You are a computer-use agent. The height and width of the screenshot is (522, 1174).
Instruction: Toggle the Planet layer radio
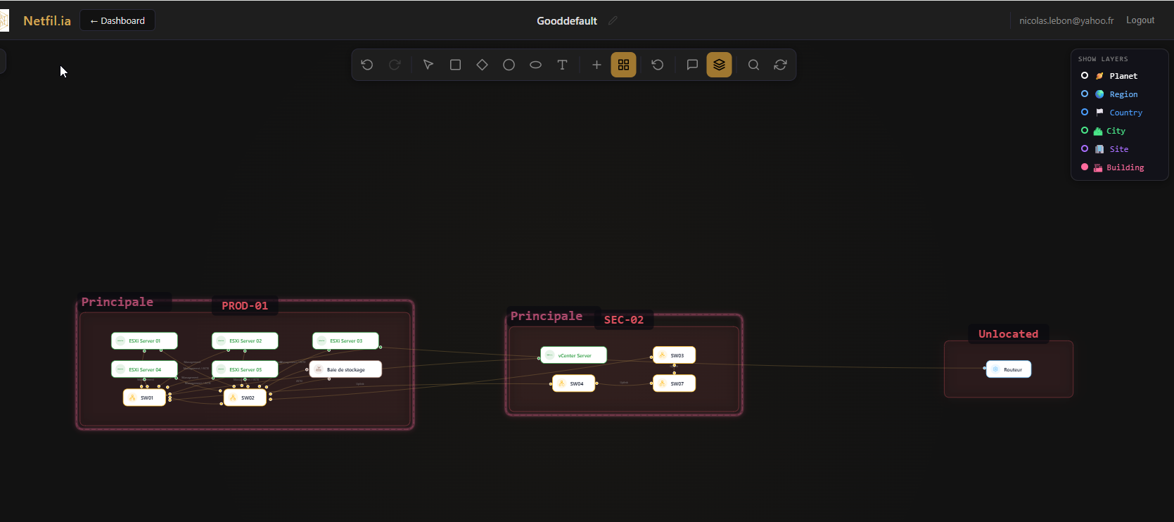coord(1085,75)
